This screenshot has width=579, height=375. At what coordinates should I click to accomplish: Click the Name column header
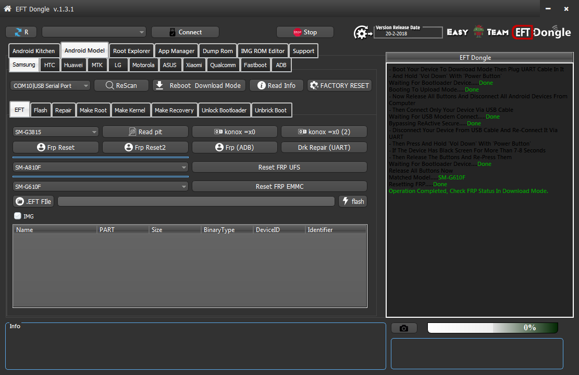point(55,229)
